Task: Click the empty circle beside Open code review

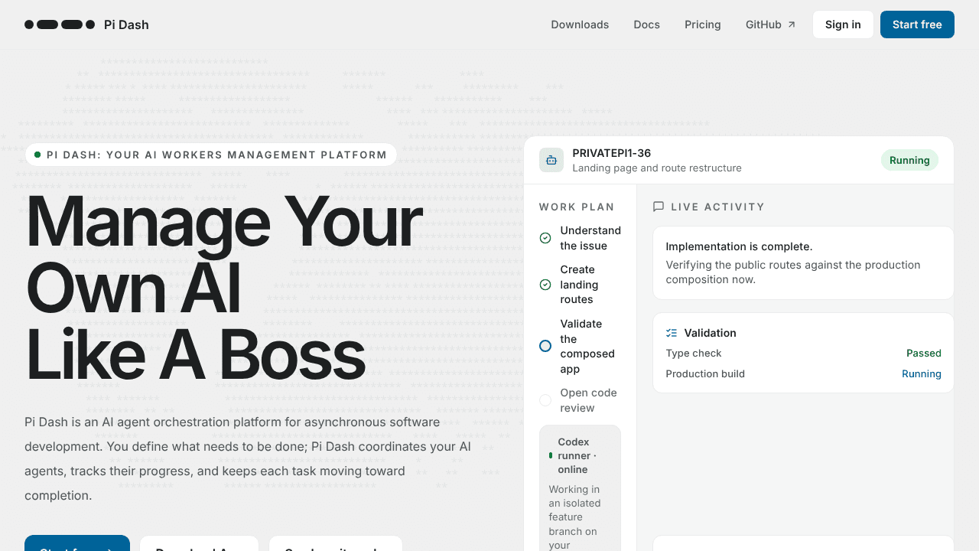Action: pyautogui.click(x=545, y=400)
